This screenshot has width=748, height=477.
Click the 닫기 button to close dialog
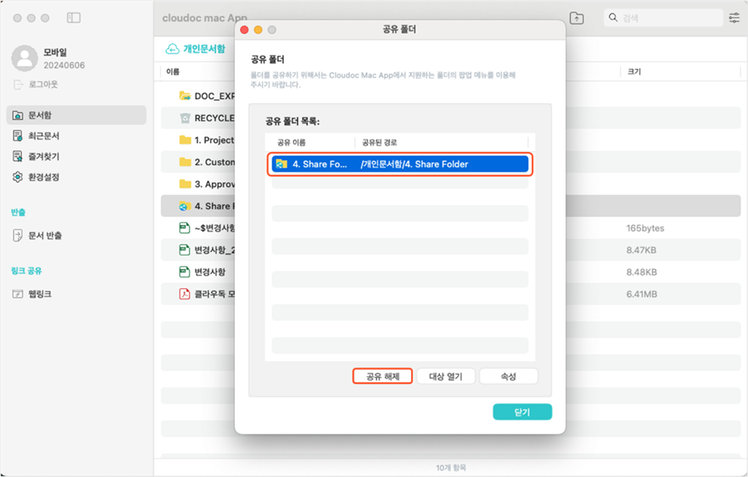tap(522, 411)
